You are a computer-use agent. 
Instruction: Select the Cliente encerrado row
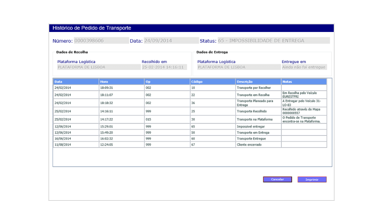tap(190, 145)
